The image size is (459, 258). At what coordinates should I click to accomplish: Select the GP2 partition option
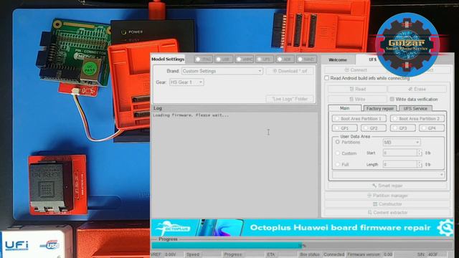point(374,128)
